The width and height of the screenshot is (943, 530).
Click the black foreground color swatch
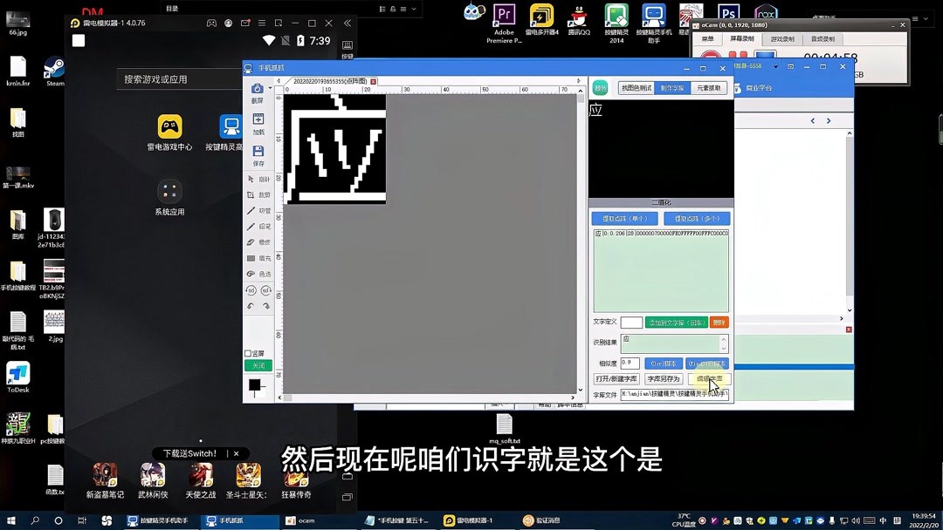coord(254,384)
